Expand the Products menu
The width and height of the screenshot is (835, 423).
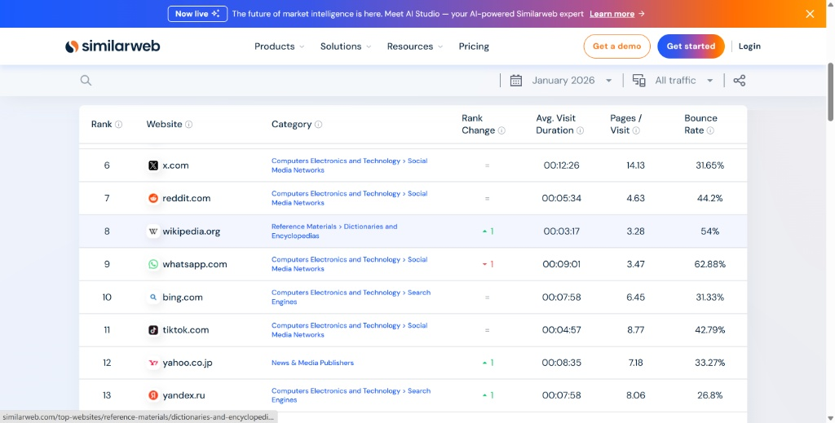(x=279, y=46)
